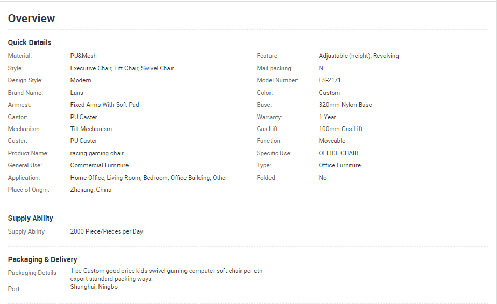This screenshot has width=497, height=304.
Task: Select the Tilt Mechanism value
Action: click(x=91, y=129)
